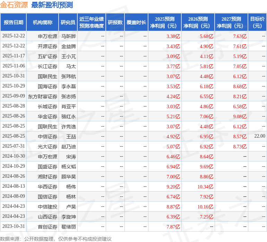This screenshot has height=242, width=267.
Task: Click the 4.24亿 profit value
Action: coord(173,96)
